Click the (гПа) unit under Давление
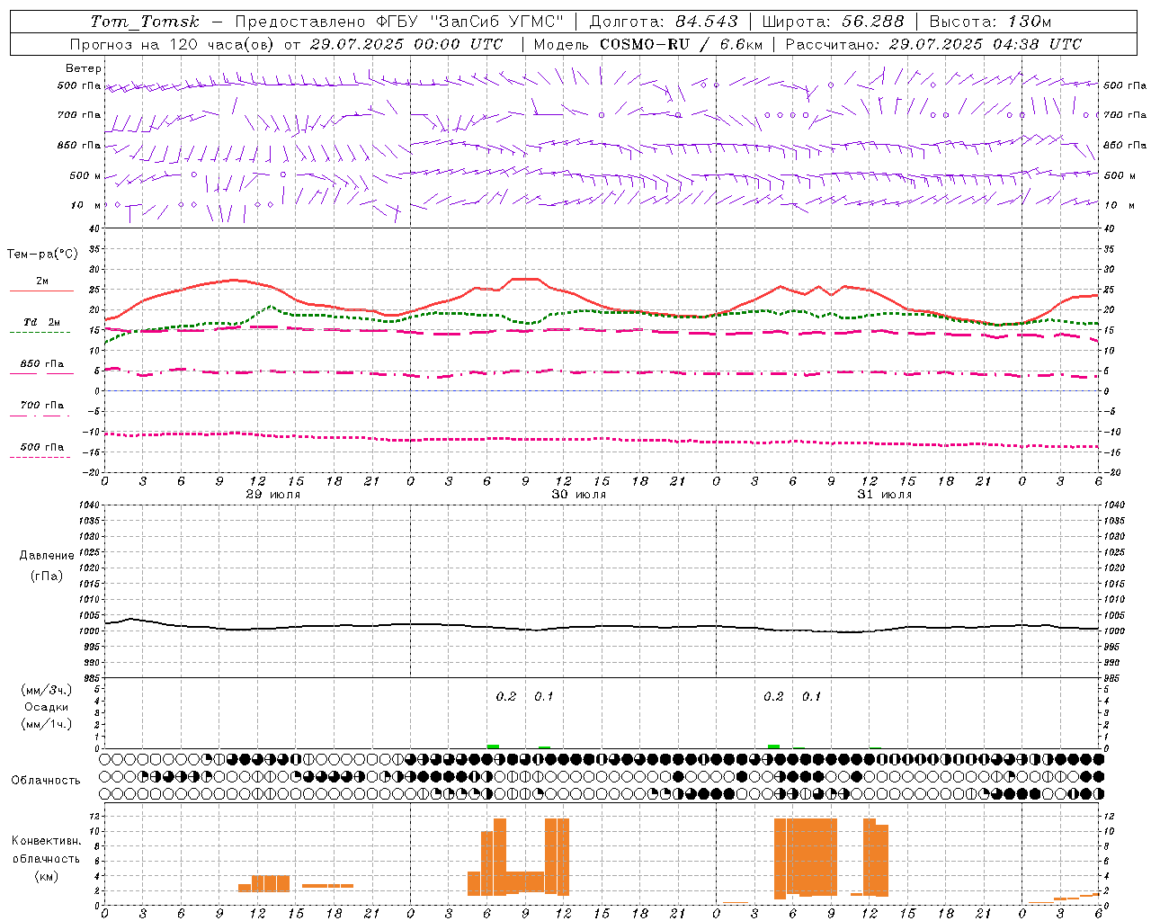 click(47, 577)
